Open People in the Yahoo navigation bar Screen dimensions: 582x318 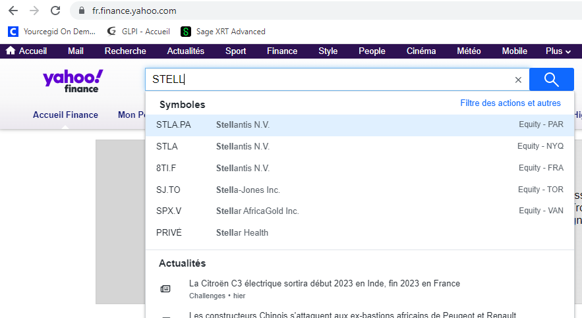point(372,51)
